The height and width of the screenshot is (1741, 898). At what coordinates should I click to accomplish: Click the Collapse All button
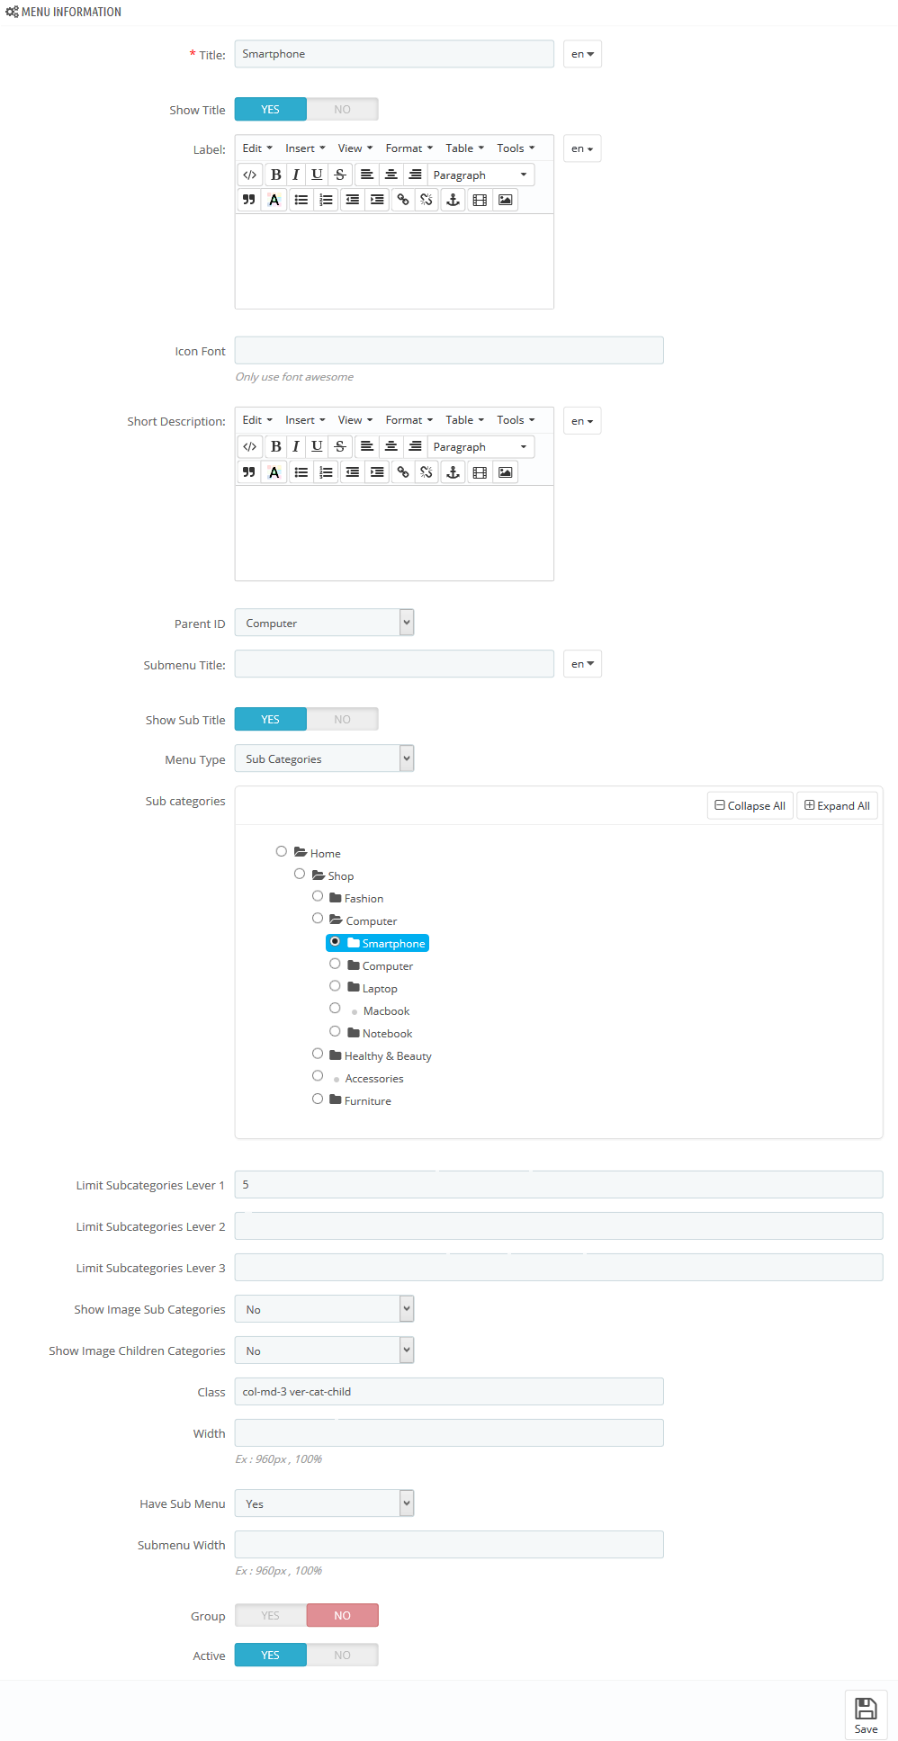pos(750,805)
